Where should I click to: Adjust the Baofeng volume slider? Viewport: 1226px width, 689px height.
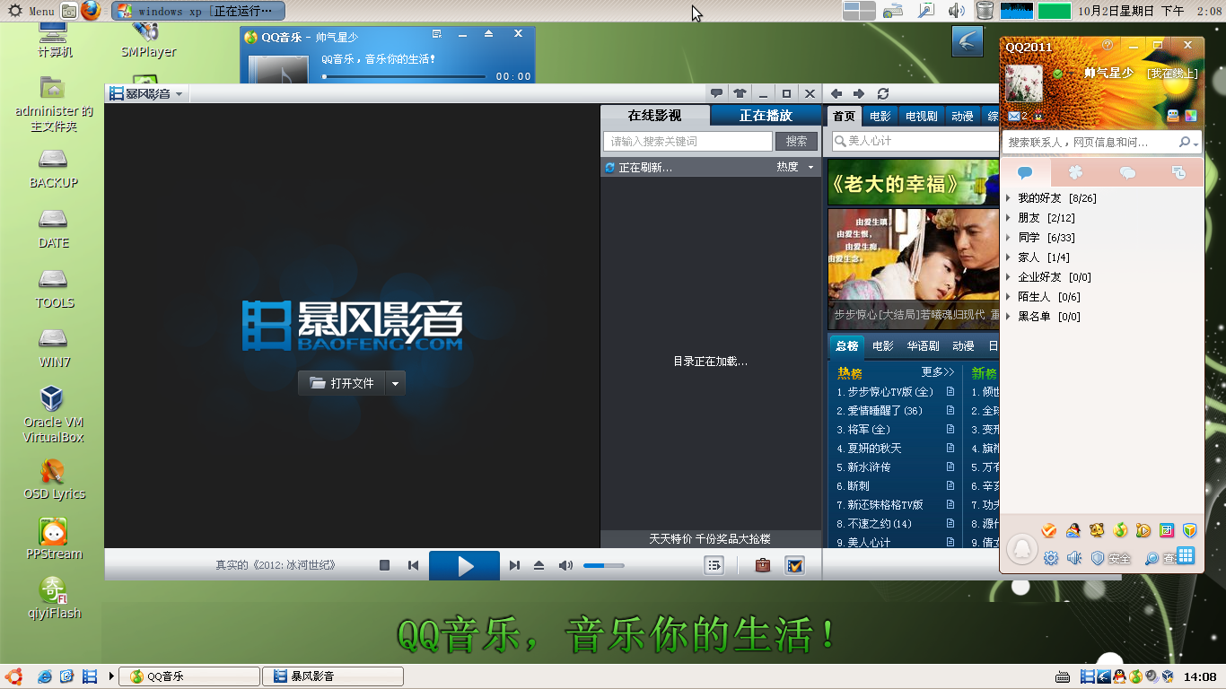coord(604,565)
